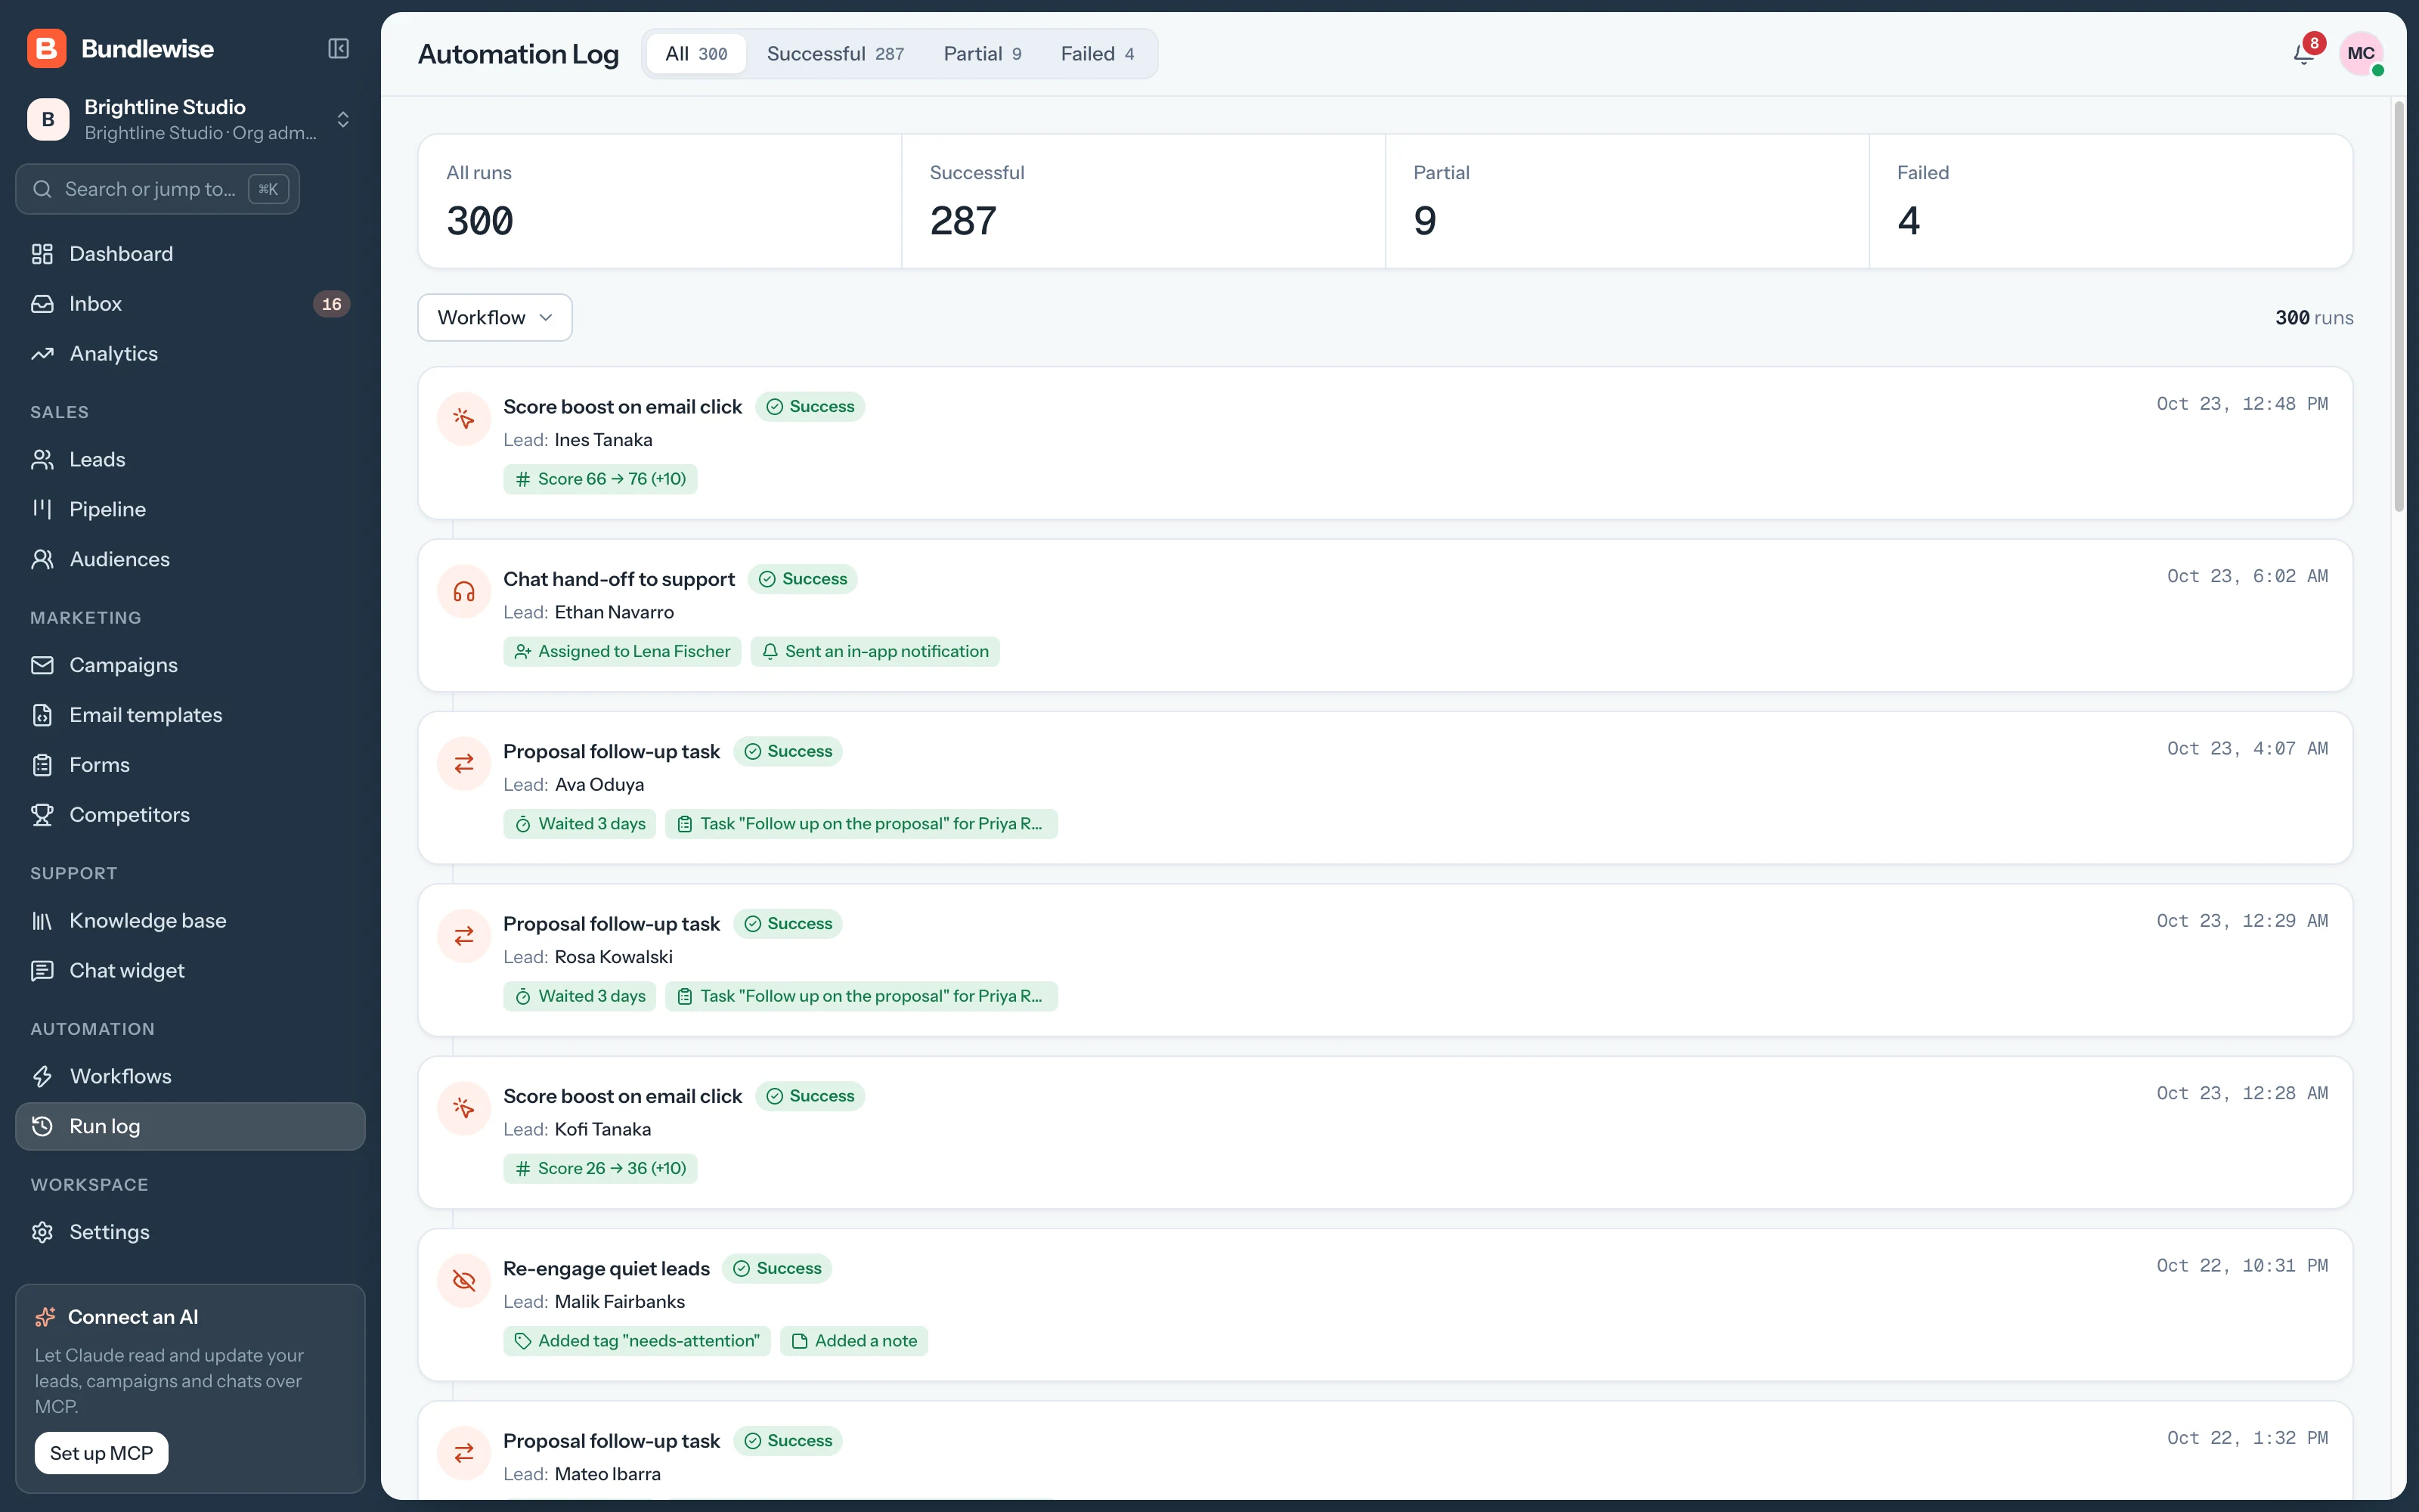This screenshot has height=1512, width=2419.
Task: Open Competitors in the sidebar
Action: tap(190, 815)
